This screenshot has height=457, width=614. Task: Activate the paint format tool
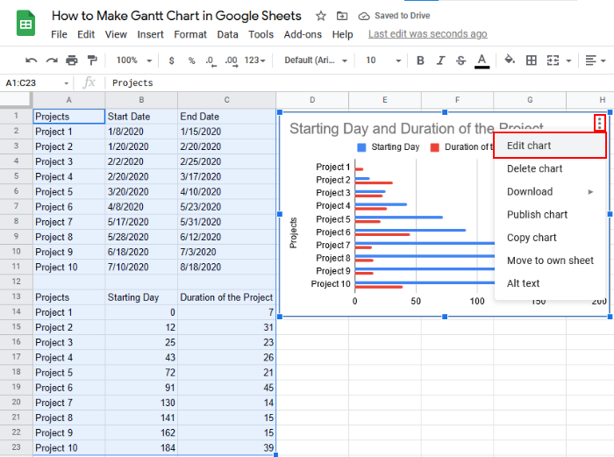pyautogui.click(x=92, y=61)
